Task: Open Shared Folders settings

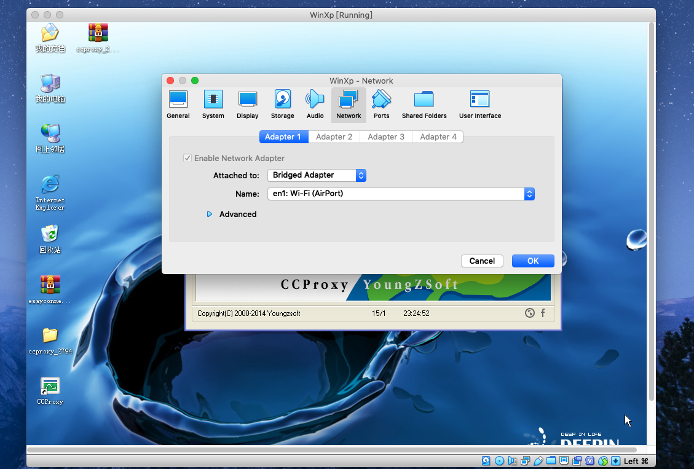Action: click(424, 104)
